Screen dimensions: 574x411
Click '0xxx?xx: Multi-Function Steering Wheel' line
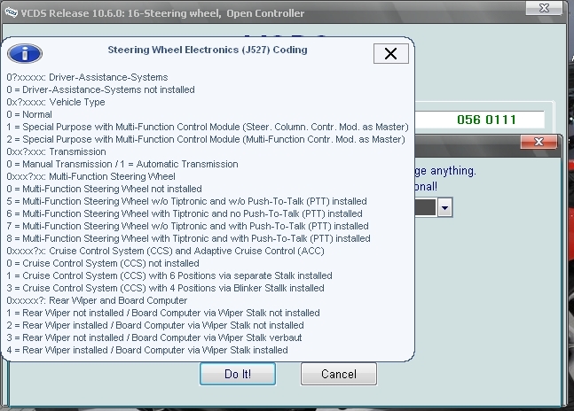pos(90,177)
